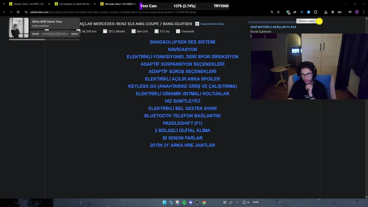Click the 20'ÖN 21' ARKA HRE JANTLAR line
This screenshot has width=368, height=207.
(x=183, y=145)
